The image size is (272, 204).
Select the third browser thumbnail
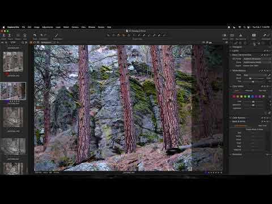(13, 117)
